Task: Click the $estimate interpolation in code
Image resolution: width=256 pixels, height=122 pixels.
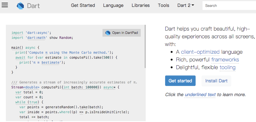Action: coord(50,63)
